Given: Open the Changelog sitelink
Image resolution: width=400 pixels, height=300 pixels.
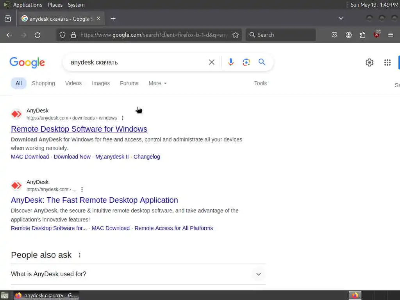Looking at the screenshot, I should (x=147, y=157).
